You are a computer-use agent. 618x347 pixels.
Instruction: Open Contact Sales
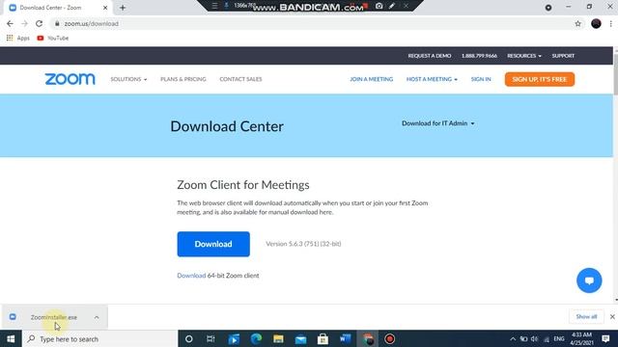coord(240,79)
